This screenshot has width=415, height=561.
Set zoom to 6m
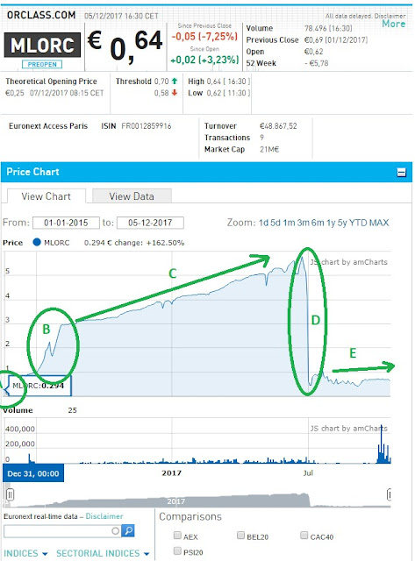pyautogui.click(x=318, y=223)
